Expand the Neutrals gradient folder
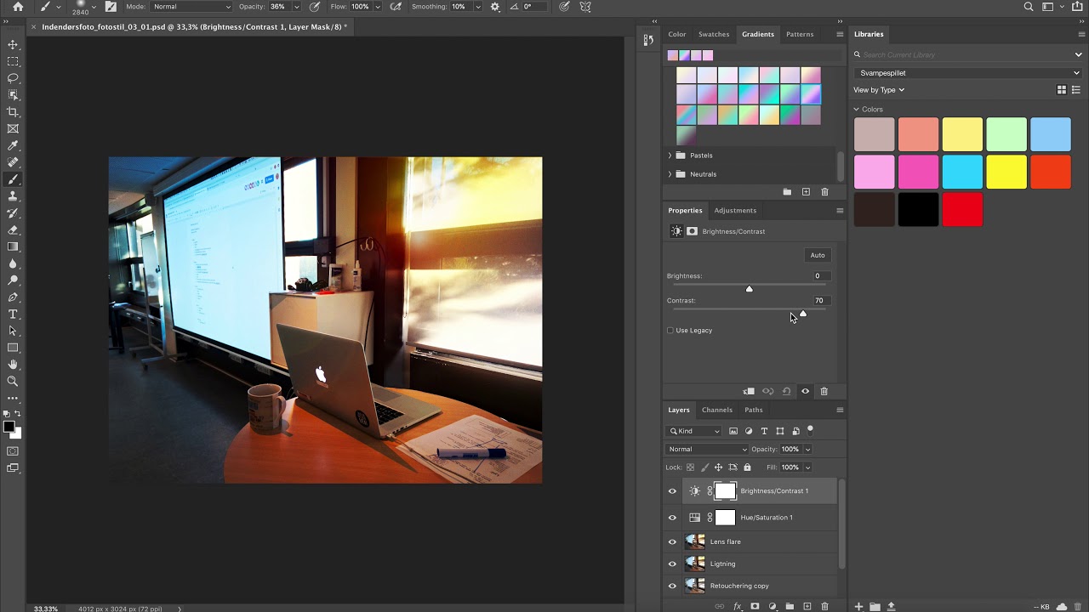 [670, 174]
